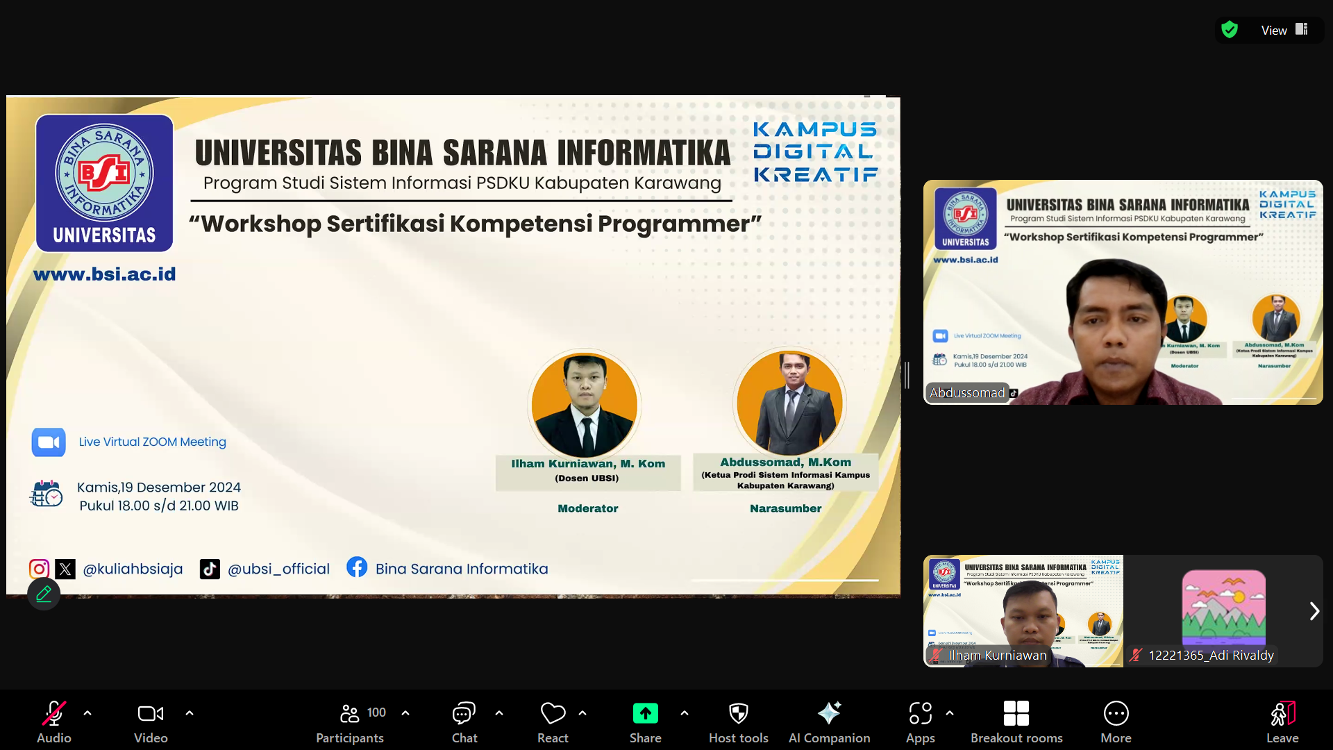
Task: Click the green Share screen button
Action: pos(645,714)
